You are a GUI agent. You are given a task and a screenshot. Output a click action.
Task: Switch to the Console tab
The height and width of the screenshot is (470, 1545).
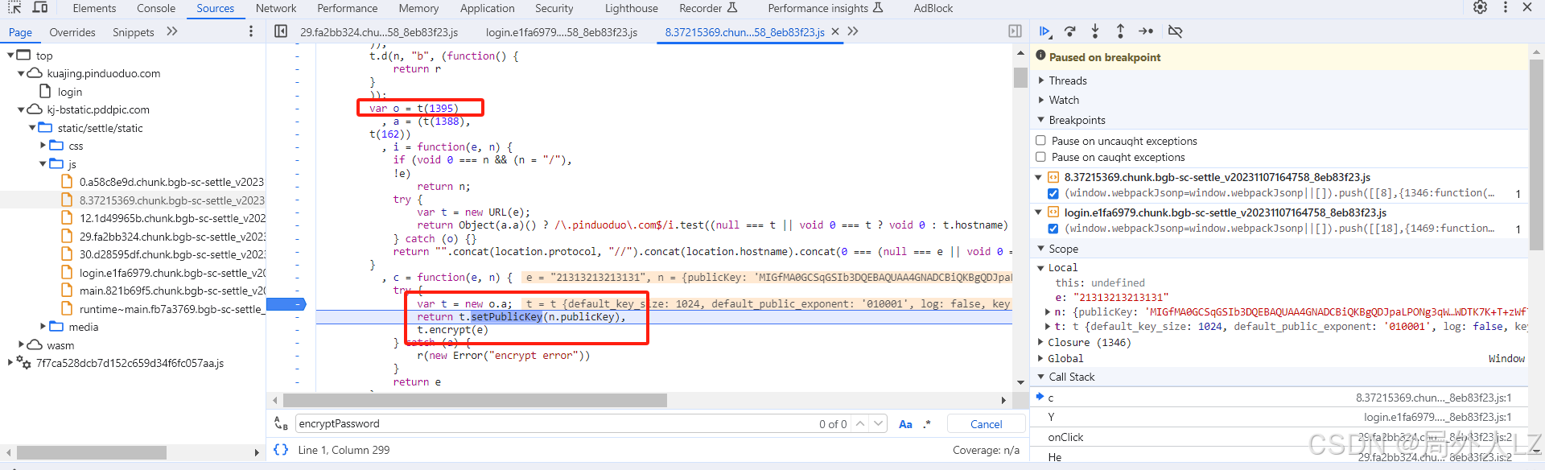click(156, 8)
